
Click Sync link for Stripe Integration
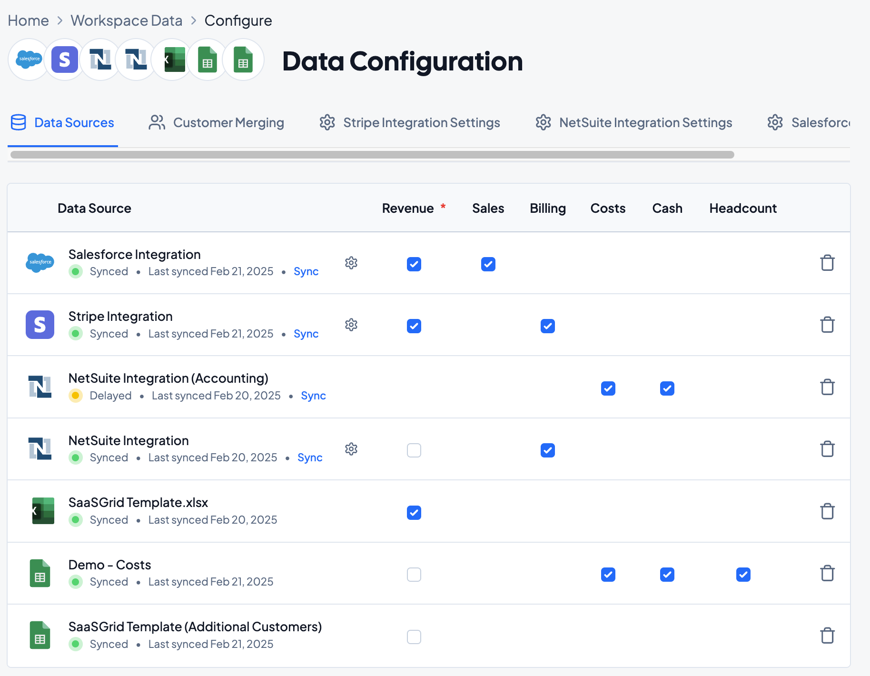click(x=306, y=334)
